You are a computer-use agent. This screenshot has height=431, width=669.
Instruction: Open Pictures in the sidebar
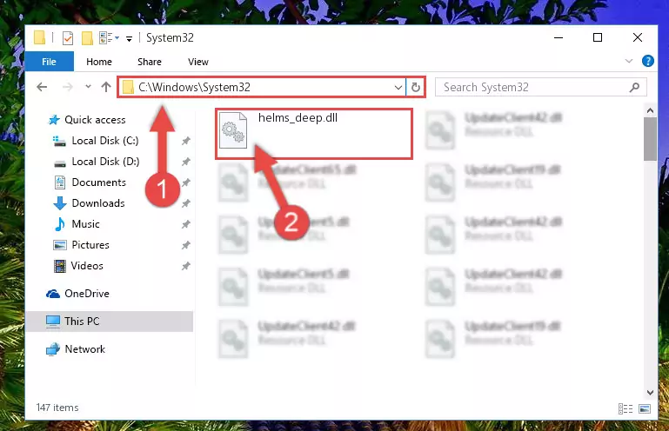(x=90, y=245)
